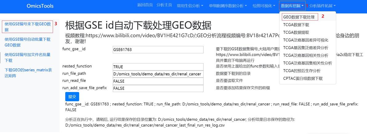Expand 常用生信分析 dropdown menu
Viewport: 367px width, 134px height.
[x=190, y=6]
